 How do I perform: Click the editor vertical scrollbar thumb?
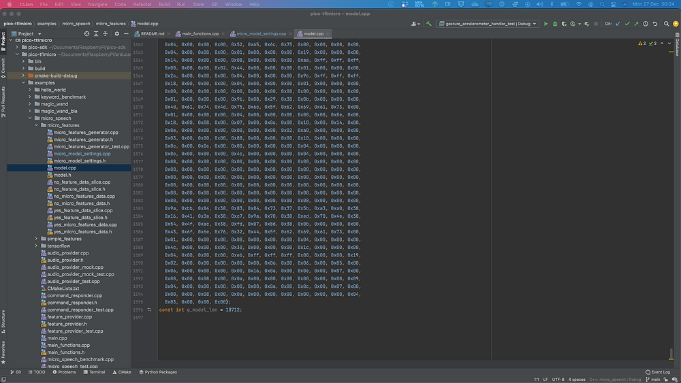tap(671, 354)
